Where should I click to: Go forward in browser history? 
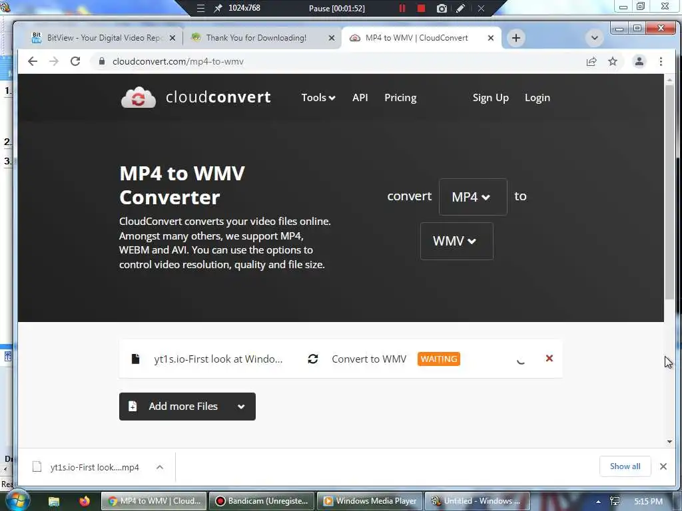[x=54, y=61]
